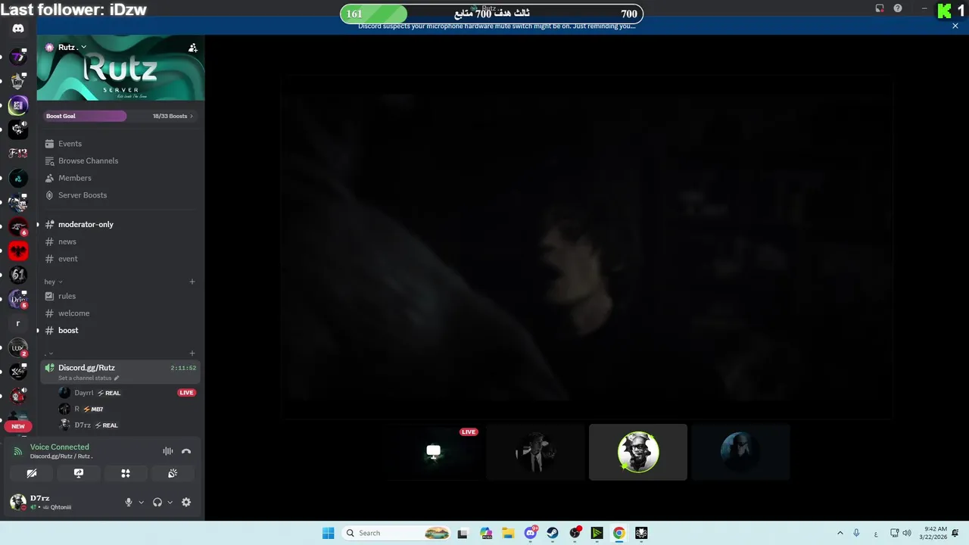Open headphone output options arrow

tap(170, 502)
